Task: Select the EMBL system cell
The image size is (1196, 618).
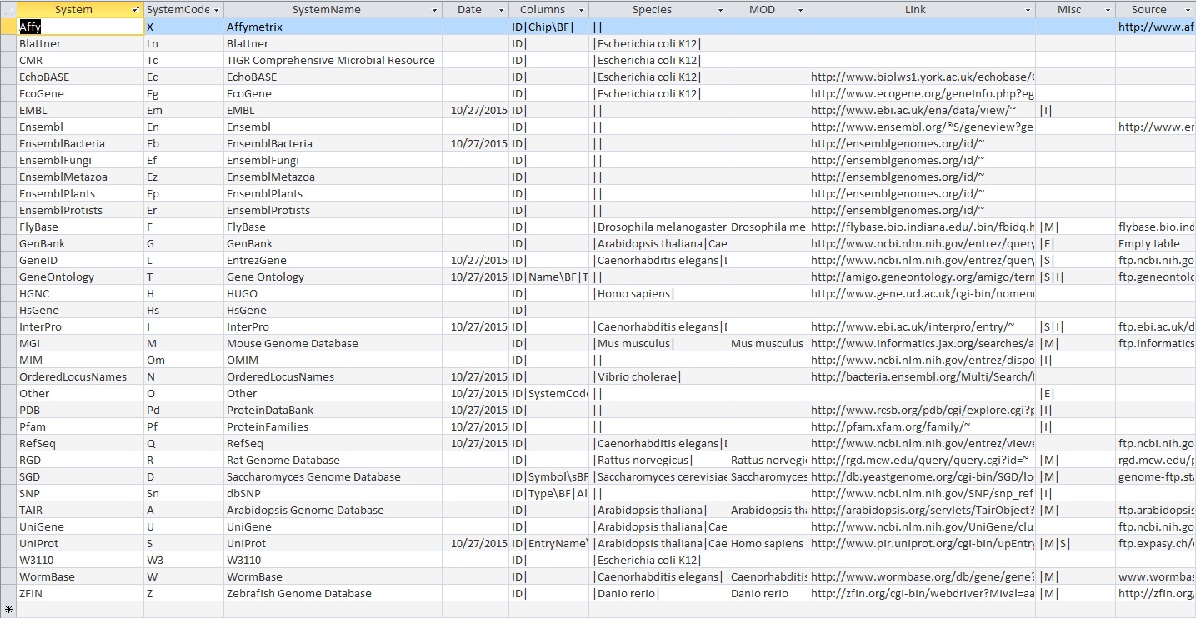Action: 80,110
